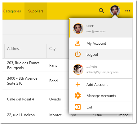Click the Manage Accounts gear icon
Screen dimensions: 137x124
(78, 95)
